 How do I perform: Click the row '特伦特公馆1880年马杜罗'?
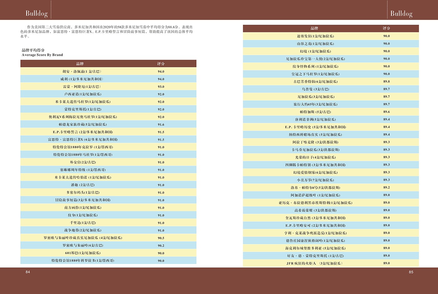point(108,155)
